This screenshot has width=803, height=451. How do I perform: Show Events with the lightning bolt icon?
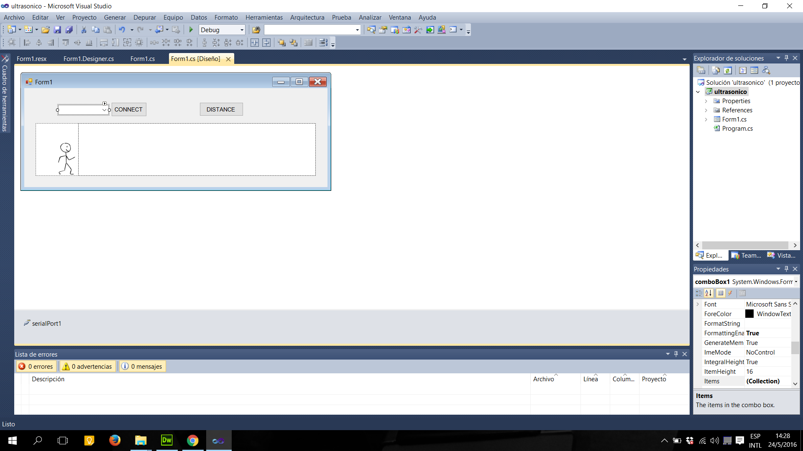tap(730, 293)
